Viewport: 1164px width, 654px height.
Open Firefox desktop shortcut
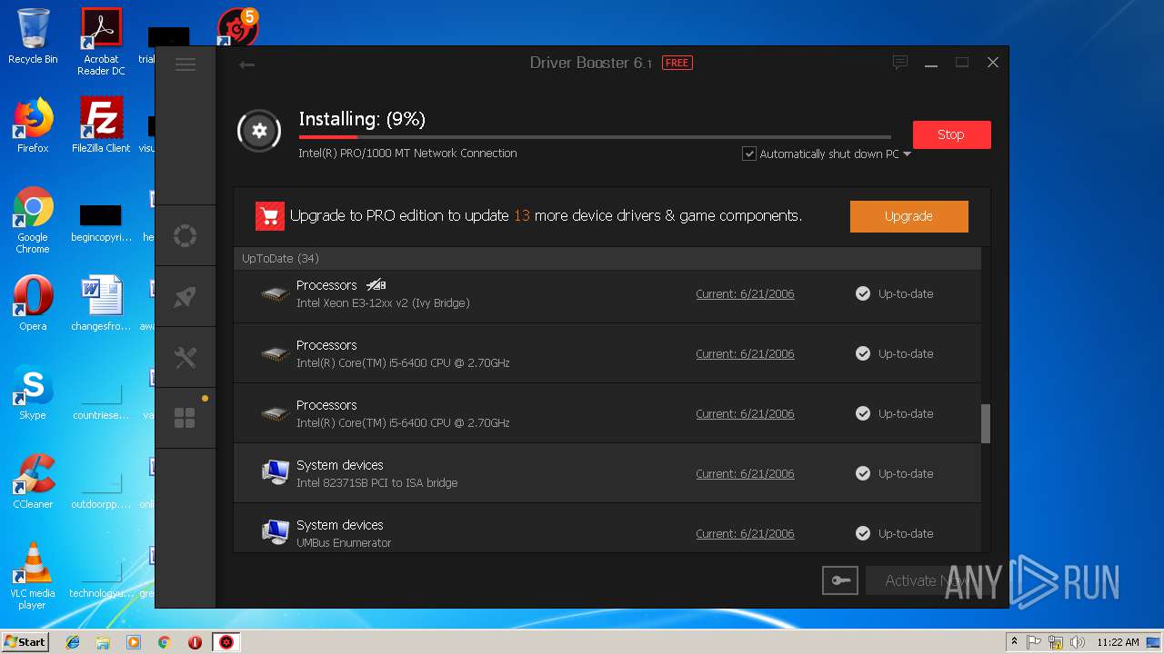[x=33, y=125]
